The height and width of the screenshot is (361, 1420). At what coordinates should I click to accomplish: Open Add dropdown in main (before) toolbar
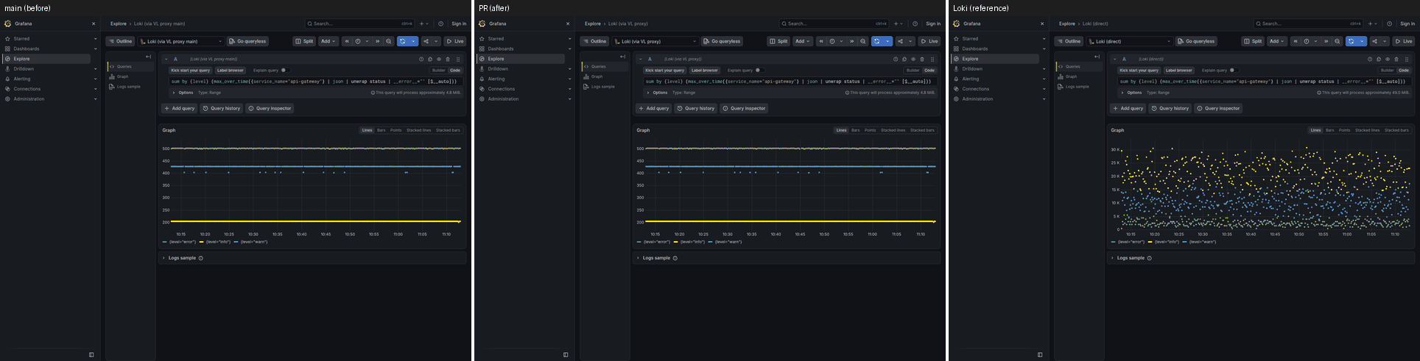tap(328, 41)
